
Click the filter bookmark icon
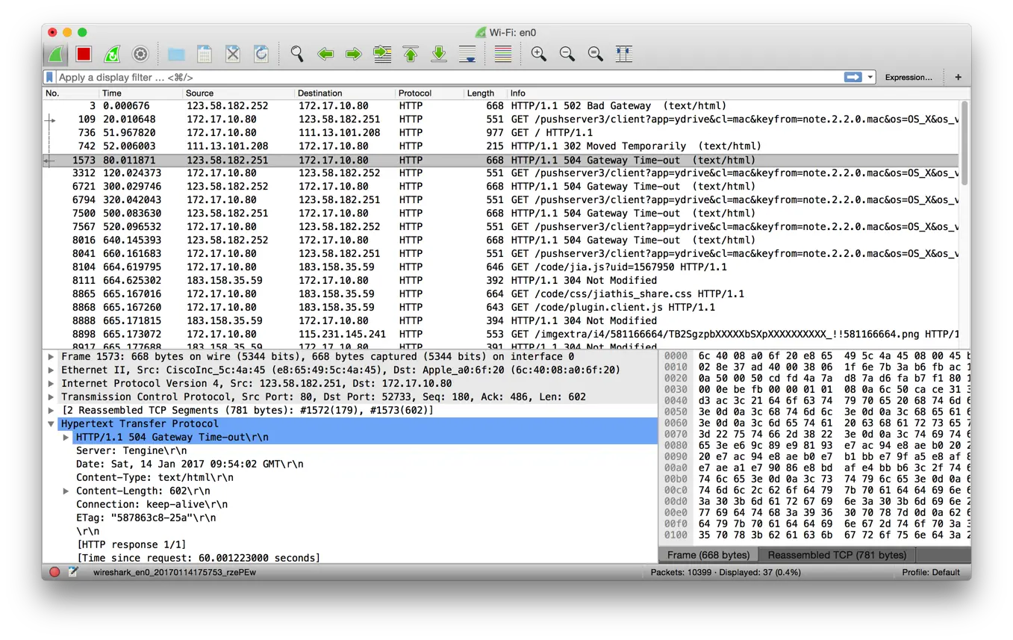tap(50, 77)
